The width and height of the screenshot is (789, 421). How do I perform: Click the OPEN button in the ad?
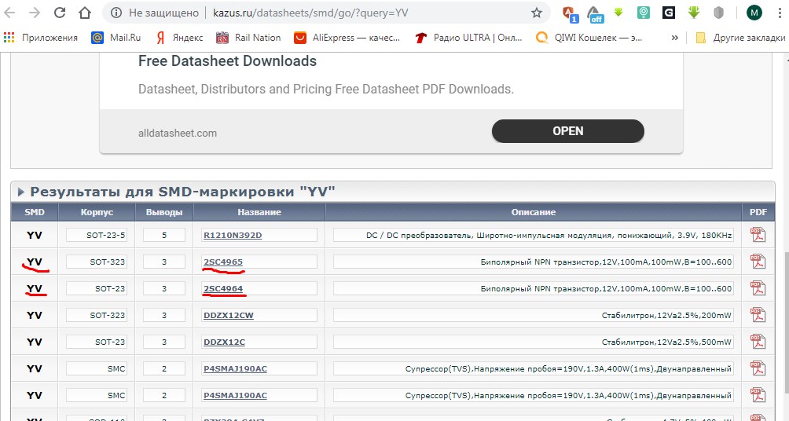(567, 131)
